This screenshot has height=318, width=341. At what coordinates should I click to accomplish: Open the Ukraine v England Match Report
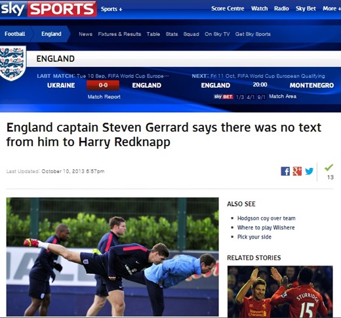coord(104,97)
